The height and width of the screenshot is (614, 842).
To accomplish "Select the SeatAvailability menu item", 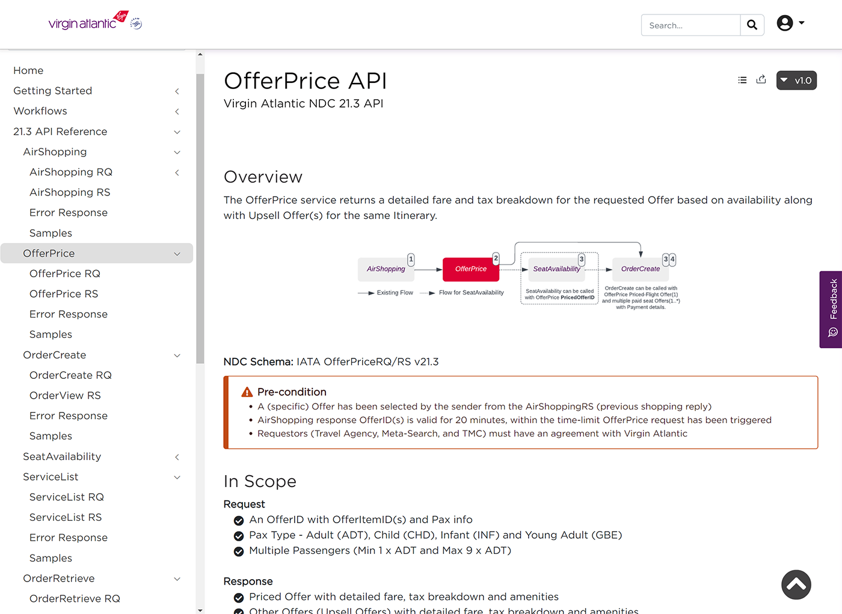I will tap(62, 456).
